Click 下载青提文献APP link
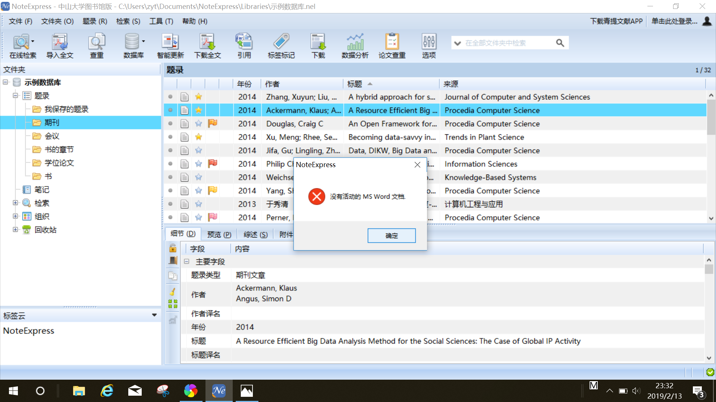This screenshot has width=716, height=402. tap(616, 21)
